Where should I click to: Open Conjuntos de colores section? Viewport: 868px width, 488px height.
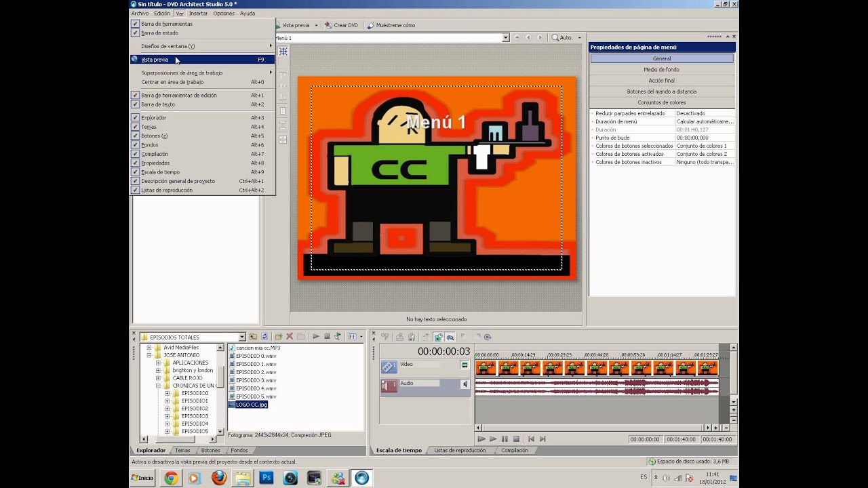pyautogui.click(x=662, y=102)
